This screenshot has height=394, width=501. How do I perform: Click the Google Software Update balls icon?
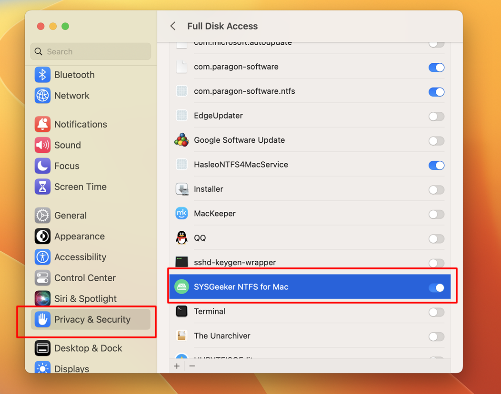[181, 140]
